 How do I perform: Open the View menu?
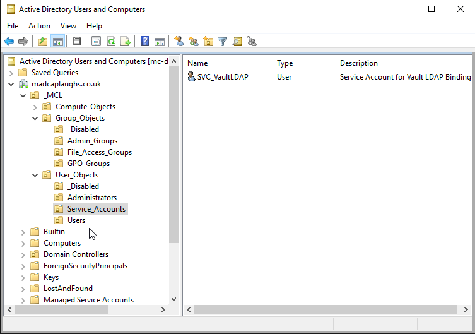click(68, 26)
